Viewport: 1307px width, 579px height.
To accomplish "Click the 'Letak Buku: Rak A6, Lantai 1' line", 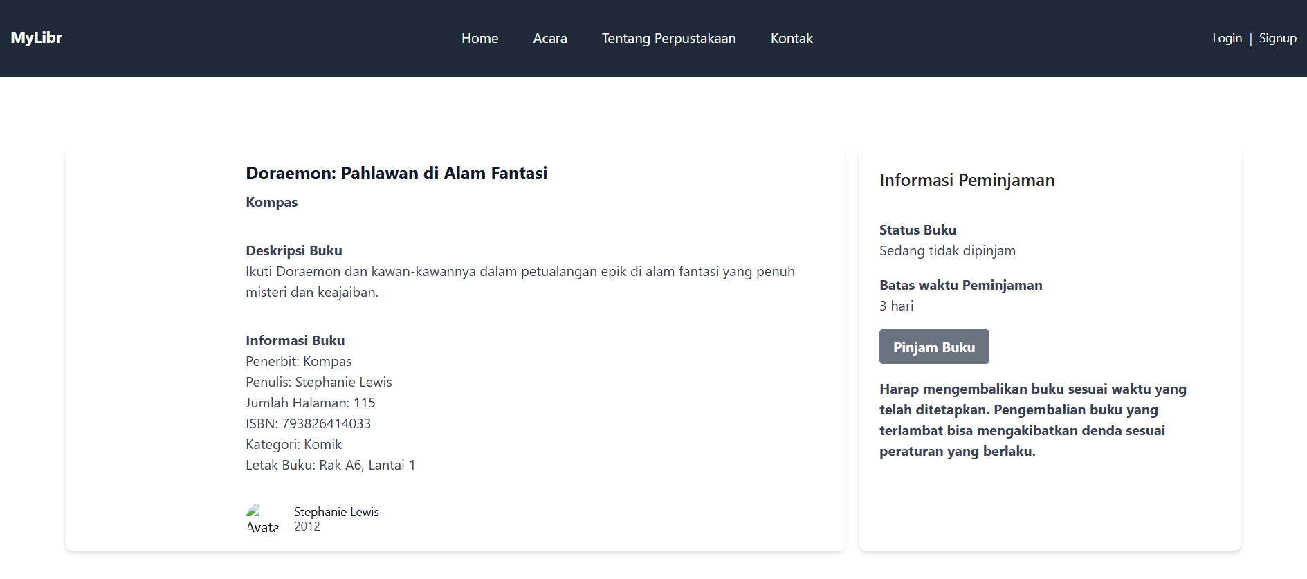I will pos(330,465).
